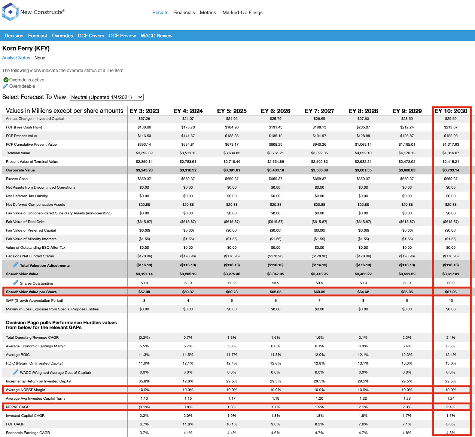The image size is (475, 437).
Task: Click the Analyst Notes link
Action: pyautogui.click(x=16, y=58)
